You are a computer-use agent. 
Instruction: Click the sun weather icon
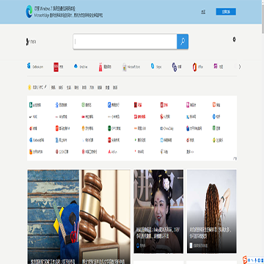coord(29,87)
